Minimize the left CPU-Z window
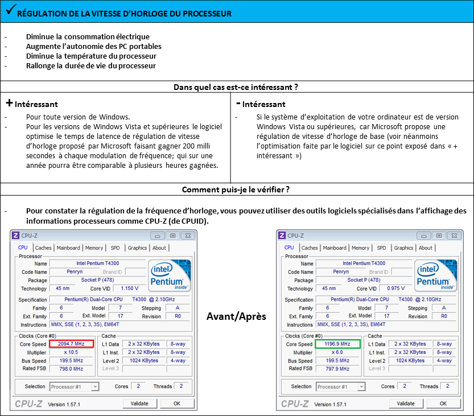The height and width of the screenshot is (416, 474). (158, 236)
